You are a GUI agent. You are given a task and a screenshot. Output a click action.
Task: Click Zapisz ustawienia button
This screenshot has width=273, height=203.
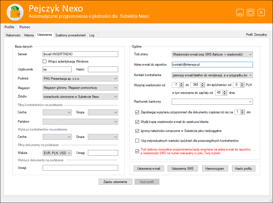tap(115, 182)
